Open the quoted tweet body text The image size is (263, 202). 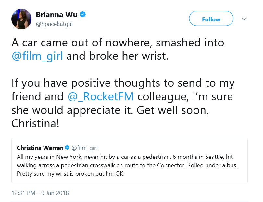coord(127,165)
